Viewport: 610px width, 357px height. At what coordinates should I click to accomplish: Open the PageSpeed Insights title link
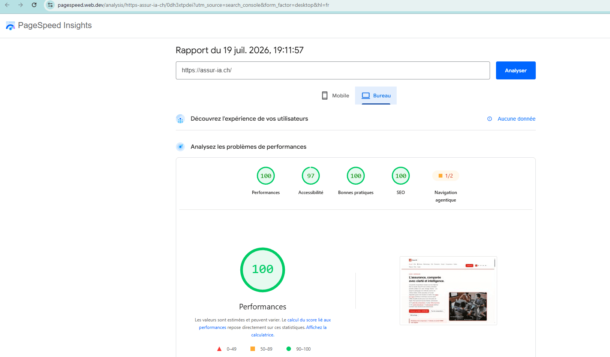coord(55,25)
